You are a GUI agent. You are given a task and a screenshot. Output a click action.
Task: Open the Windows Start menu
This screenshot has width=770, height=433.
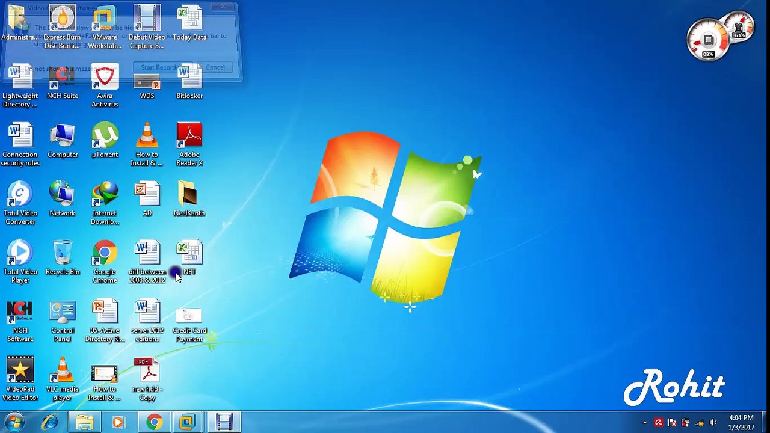(14, 422)
